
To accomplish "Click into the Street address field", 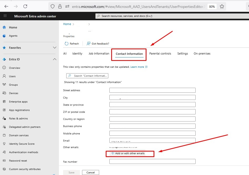I will [152, 90].
